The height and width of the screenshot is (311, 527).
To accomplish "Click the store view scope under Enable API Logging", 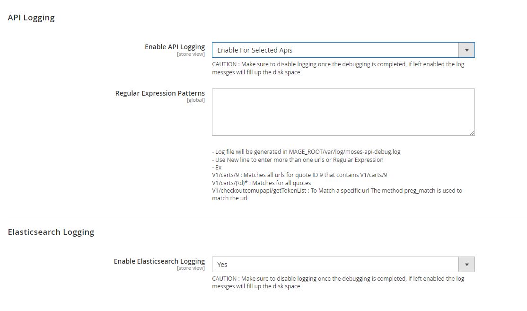I will [x=191, y=54].
